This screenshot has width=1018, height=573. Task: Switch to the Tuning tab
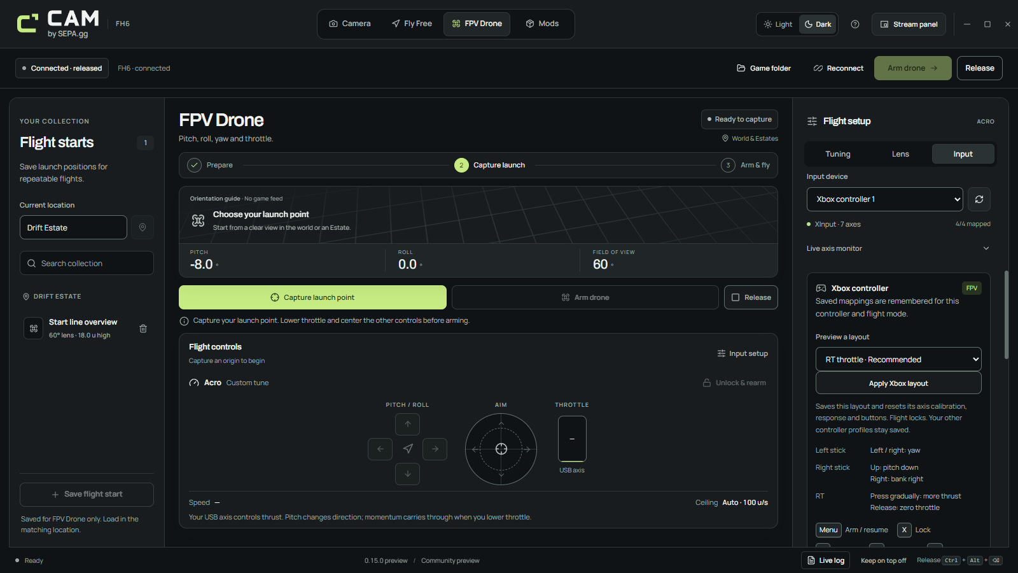point(838,154)
